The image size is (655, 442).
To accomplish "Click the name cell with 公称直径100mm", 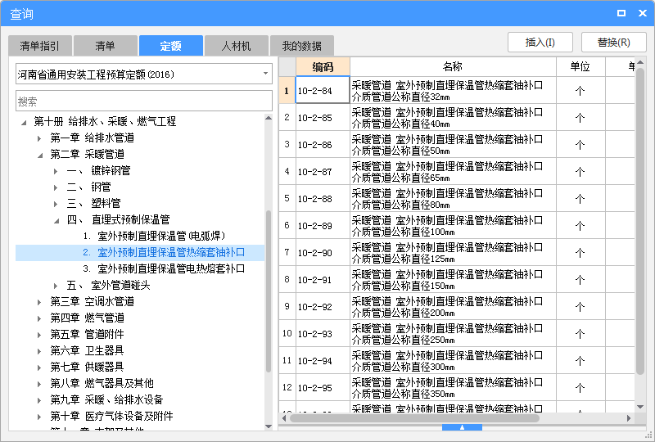I will click(x=453, y=226).
